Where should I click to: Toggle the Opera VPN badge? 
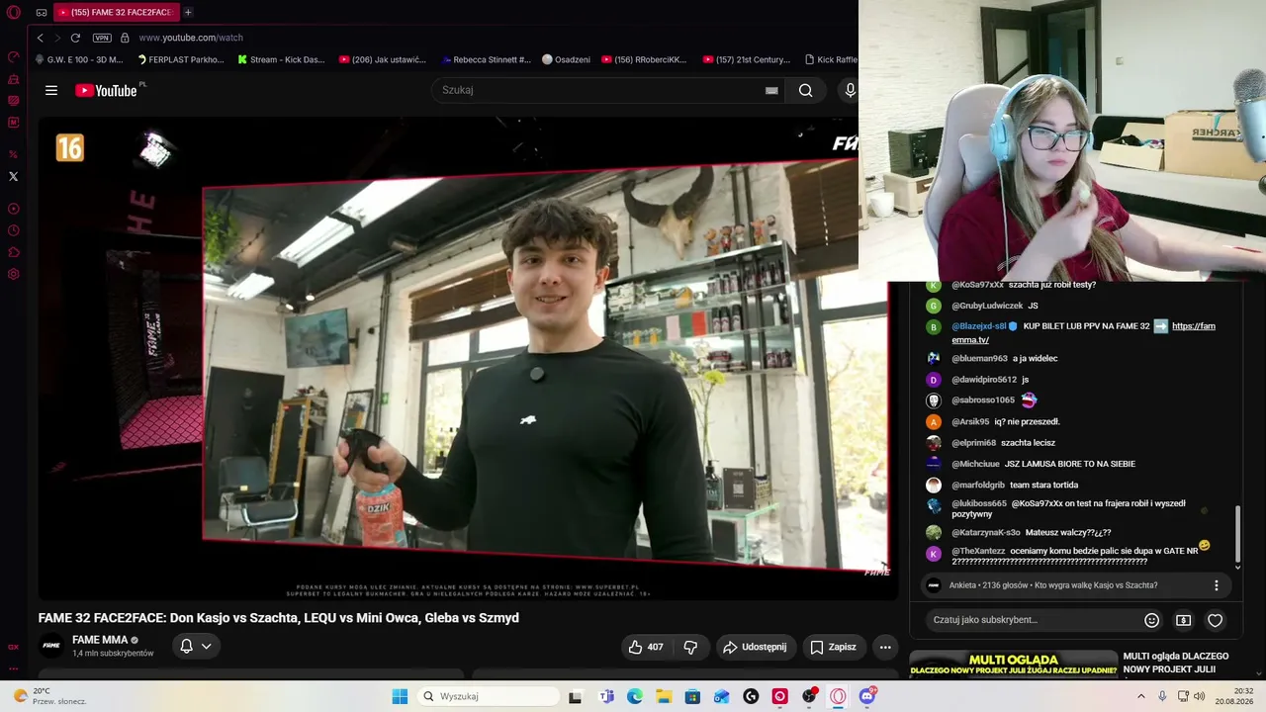coord(102,38)
